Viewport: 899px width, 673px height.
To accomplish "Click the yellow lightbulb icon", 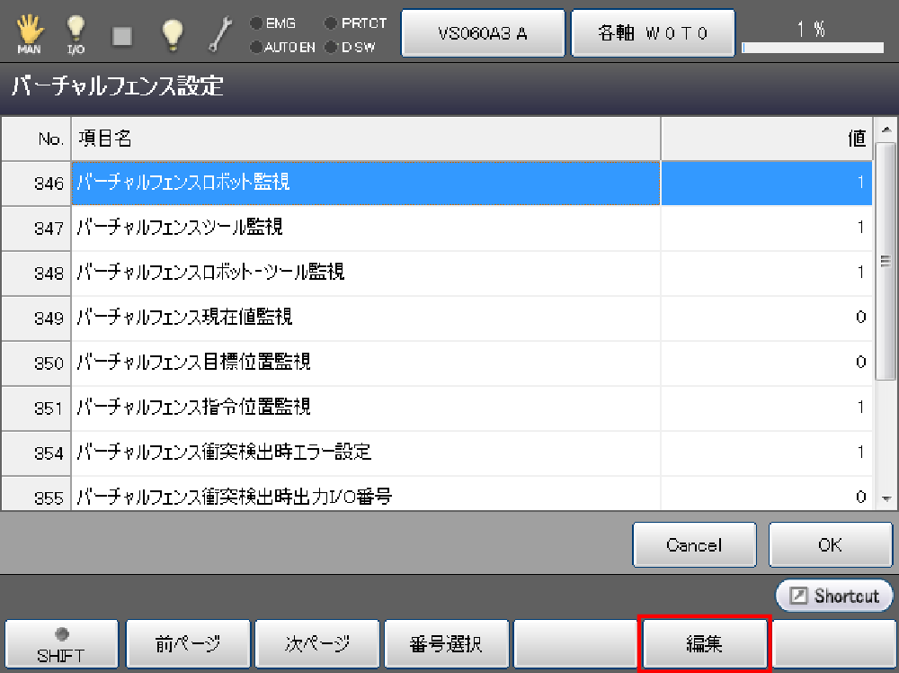I will (x=172, y=33).
